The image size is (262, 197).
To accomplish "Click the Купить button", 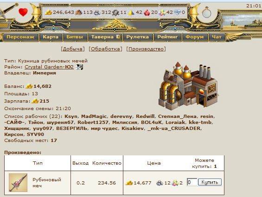I will [210, 182].
